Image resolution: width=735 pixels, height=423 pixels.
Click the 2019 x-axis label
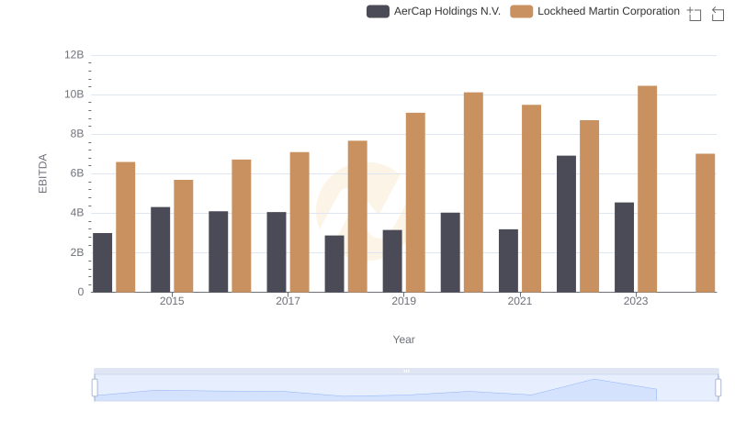click(403, 301)
